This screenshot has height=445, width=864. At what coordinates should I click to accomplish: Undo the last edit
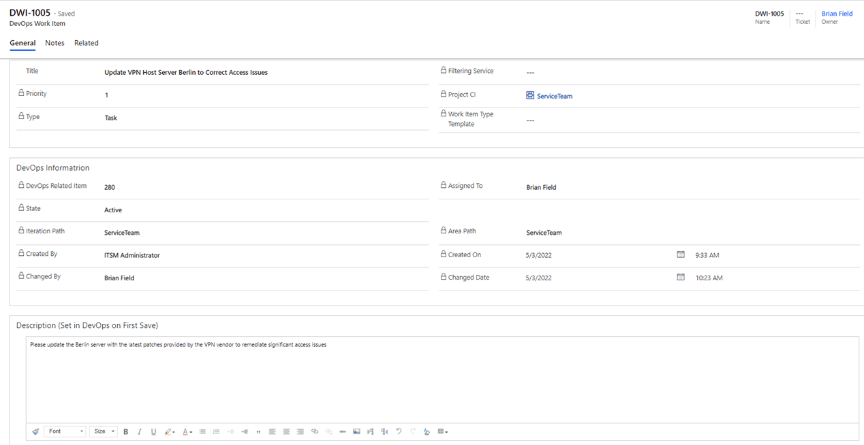point(399,431)
